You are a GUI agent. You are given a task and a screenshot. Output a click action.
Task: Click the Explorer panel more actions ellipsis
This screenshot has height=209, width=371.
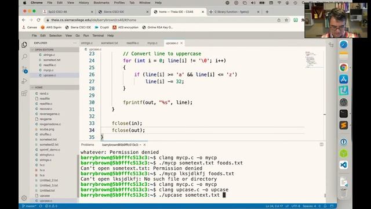point(75,43)
